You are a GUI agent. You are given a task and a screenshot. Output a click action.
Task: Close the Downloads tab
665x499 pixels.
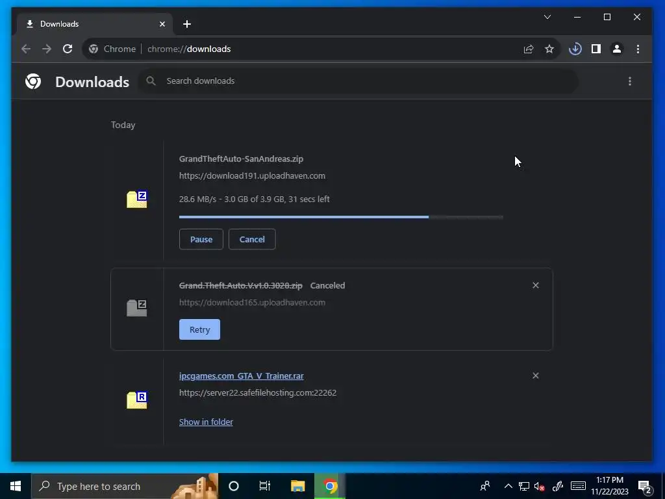pyautogui.click(x=162, y=24)
